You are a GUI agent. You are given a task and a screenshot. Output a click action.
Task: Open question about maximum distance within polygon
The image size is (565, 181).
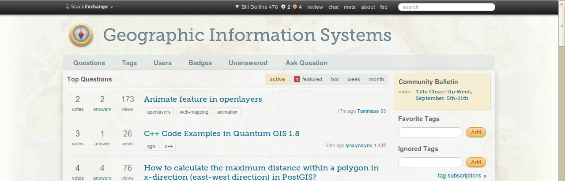[261, 172]
